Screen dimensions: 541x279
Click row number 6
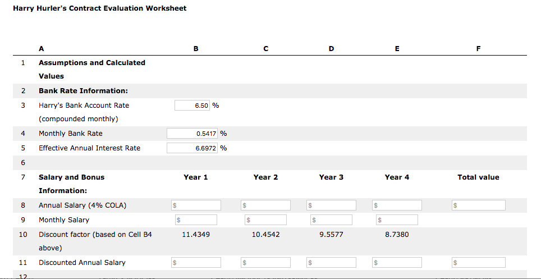pos(23,163)
